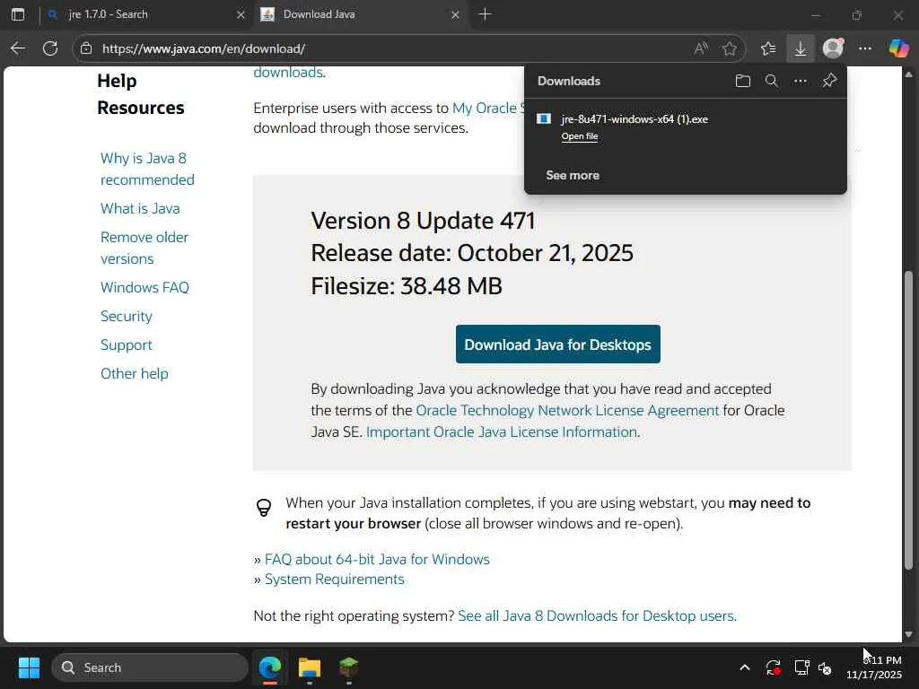The image size is (919, 689).
Task: Go back with the browser back arrow
Action: point(18,48)
